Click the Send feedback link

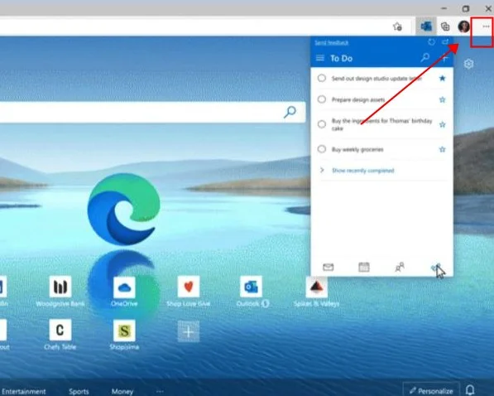[x=332, y=42]
